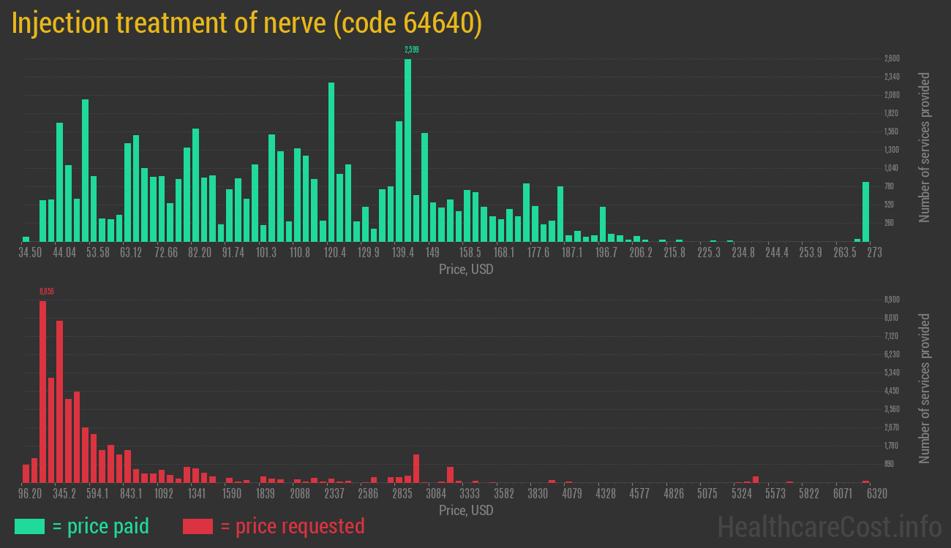Click the '= price paid' legend text

[100, 526]
